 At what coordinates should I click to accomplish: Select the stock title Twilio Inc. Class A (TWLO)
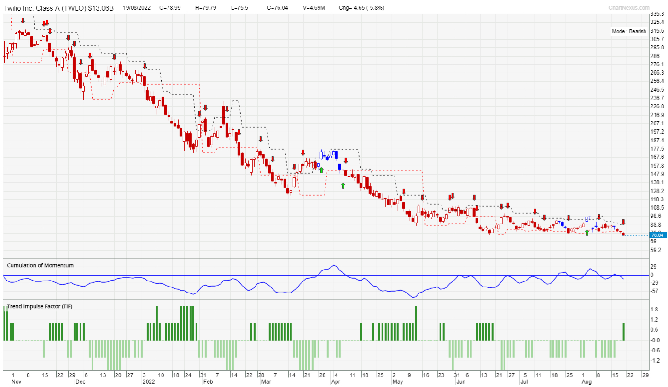[44, 8]
